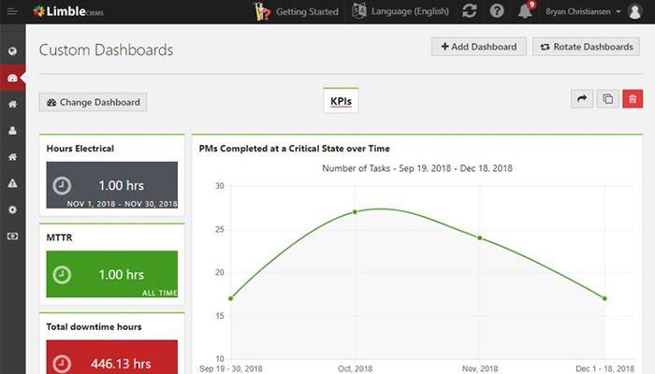
Task: Click 'PMs Completed at a Critical State' title
Action: point(294,149)
